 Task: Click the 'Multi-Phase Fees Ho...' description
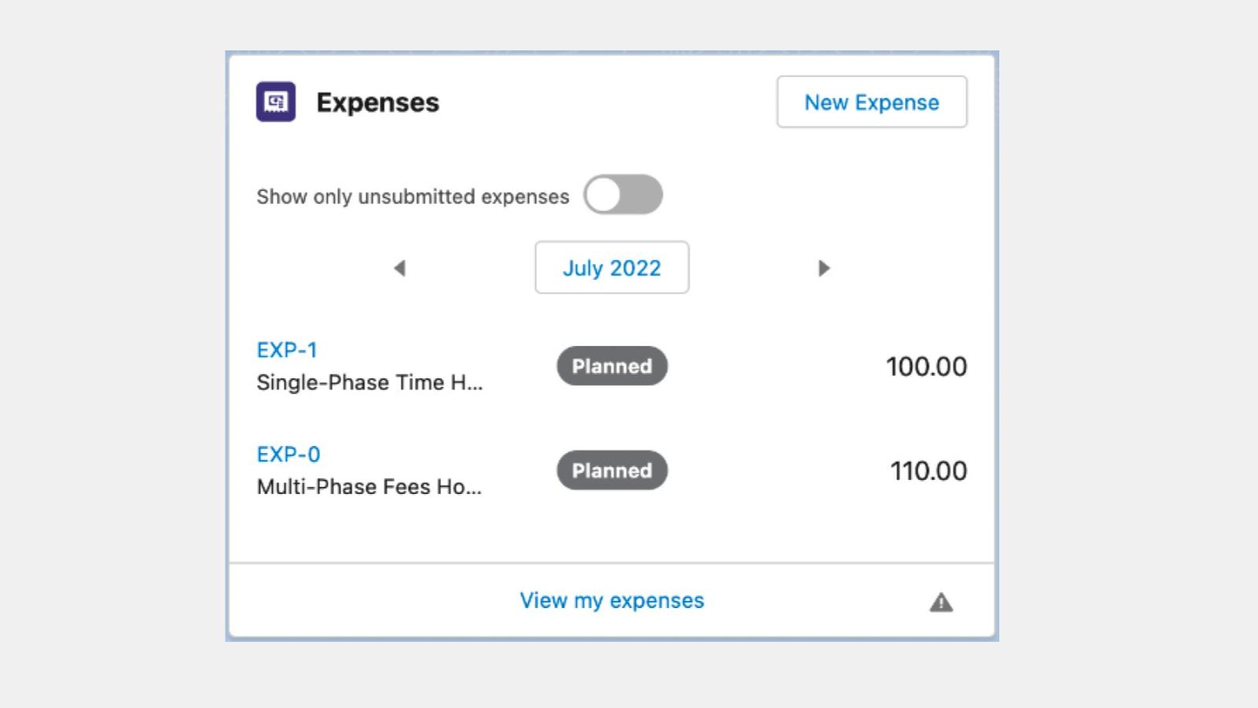(x=369, y=487)
